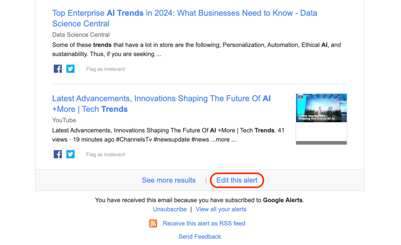Click the bold Google Alerts text

tap(282, 200)
